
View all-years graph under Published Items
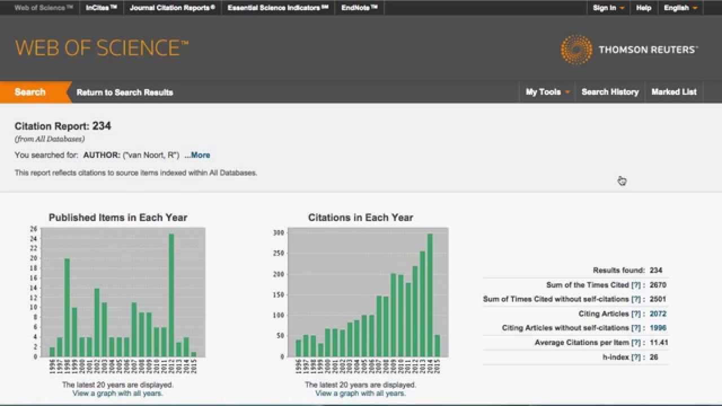(117, 393)
